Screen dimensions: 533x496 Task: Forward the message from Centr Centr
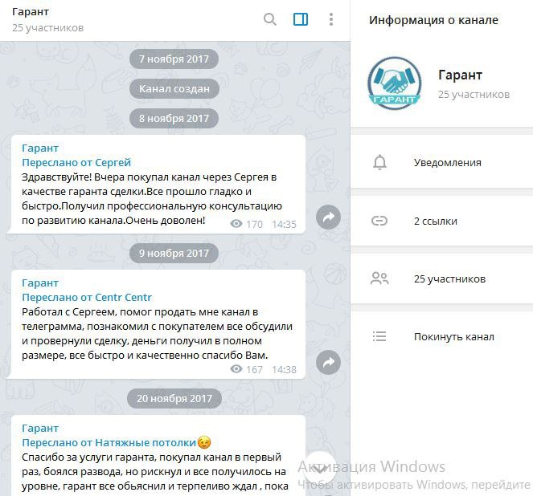click(328, 362)
